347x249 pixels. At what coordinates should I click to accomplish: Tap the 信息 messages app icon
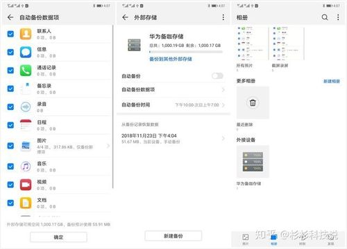[x=26, y=52]
